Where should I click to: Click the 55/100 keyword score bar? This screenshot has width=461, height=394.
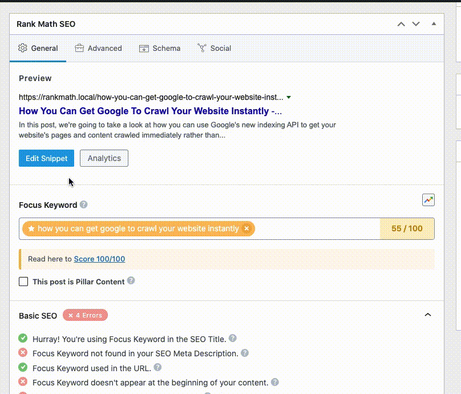(x=406, y=228)
